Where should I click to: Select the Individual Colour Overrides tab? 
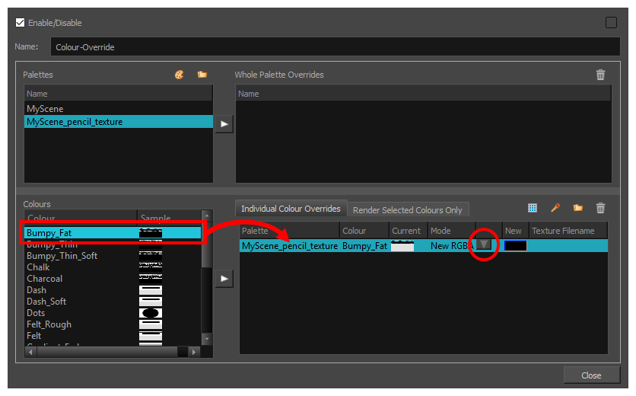291,209
